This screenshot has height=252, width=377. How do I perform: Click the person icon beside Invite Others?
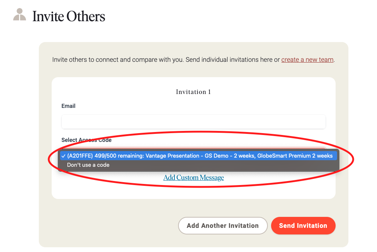click(19, 14)
